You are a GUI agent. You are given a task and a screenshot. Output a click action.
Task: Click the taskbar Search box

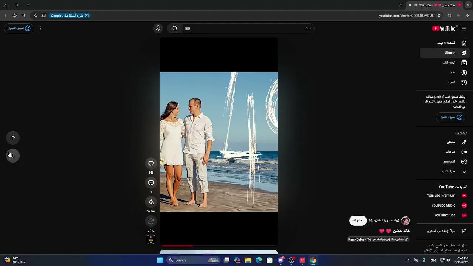tap(193, 260)
